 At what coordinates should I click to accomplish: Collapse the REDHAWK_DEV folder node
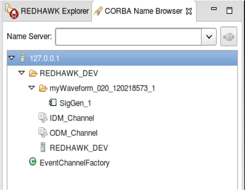(x=22, y=73)
